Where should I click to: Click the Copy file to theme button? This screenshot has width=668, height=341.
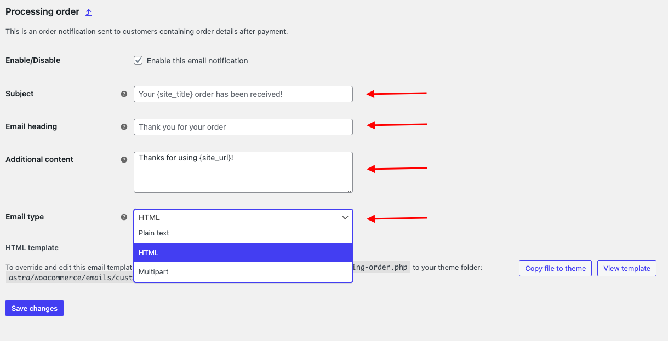[x=555, y=268]
